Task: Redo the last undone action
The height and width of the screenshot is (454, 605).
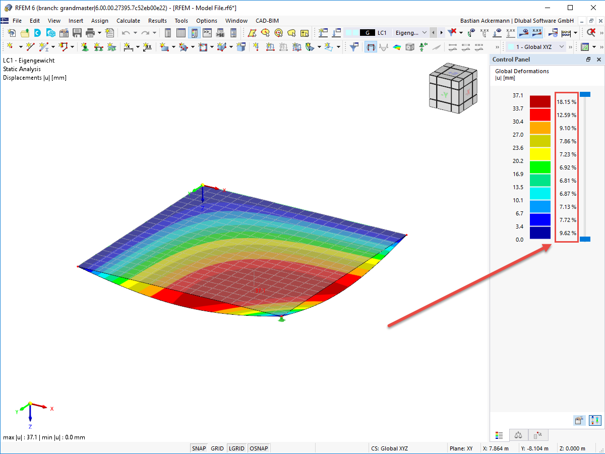Action: tap(145, 33)
